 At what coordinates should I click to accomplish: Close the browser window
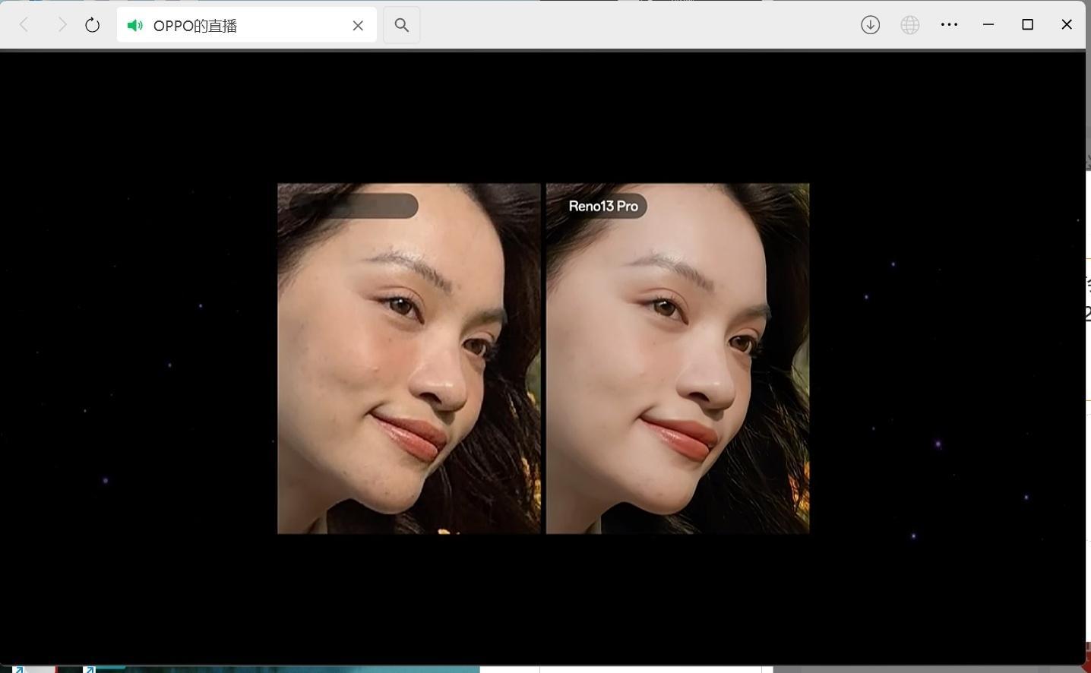(x=1067, y=24)
